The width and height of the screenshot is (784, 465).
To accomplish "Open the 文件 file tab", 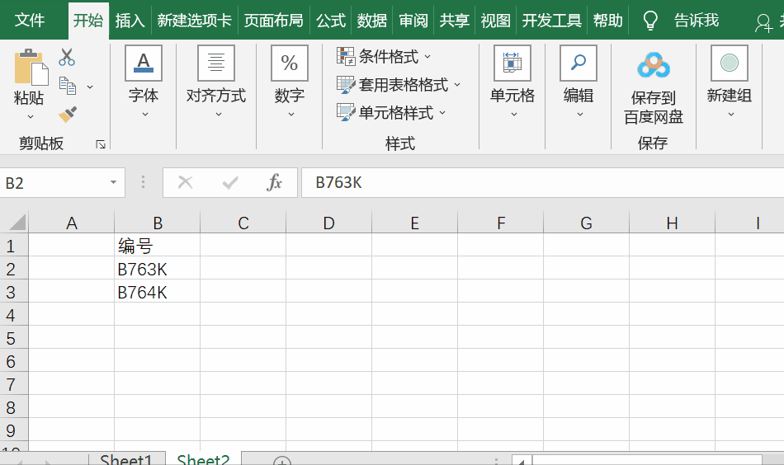I will coord(30,21).
